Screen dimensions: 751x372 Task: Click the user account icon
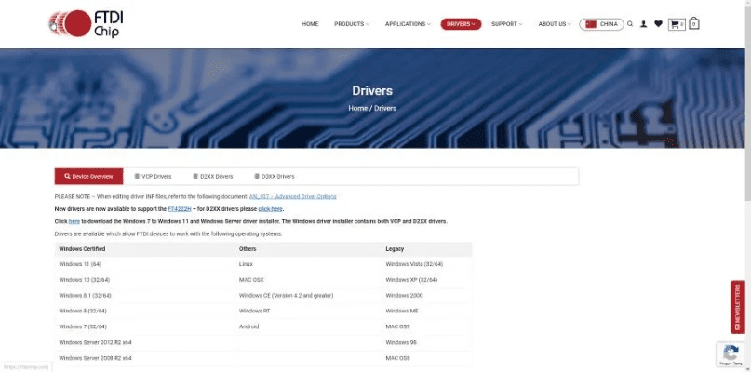(644, 24)
